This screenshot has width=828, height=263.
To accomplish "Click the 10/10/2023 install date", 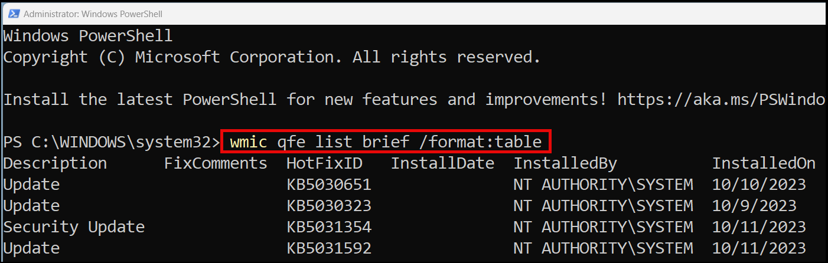I will pyautogui.click(x=759, y=185).
